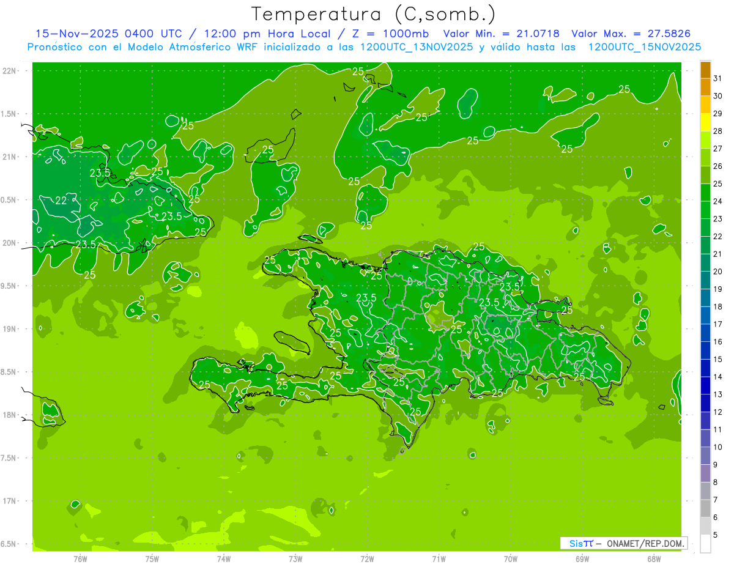734x567 pixels.
Task: Click the "1200UTC_15NOV2025" valid-until time
Action: pos(644,47)
